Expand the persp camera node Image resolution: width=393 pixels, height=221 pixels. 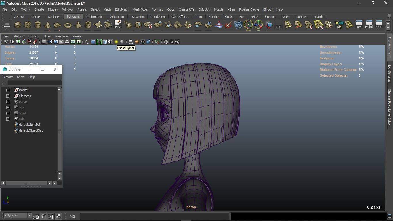pos(8,102)
